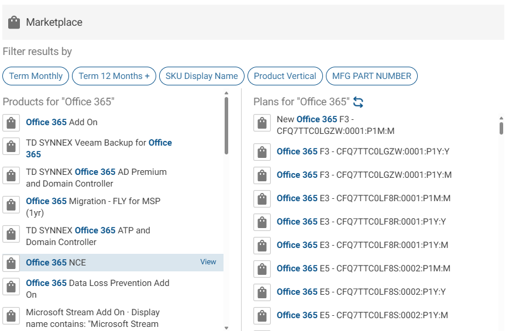Click bag icon beside Data Loss Prevention Add On
Image resolution: width=509 pixels, height=331 pixels.
(x=11, y=286)
